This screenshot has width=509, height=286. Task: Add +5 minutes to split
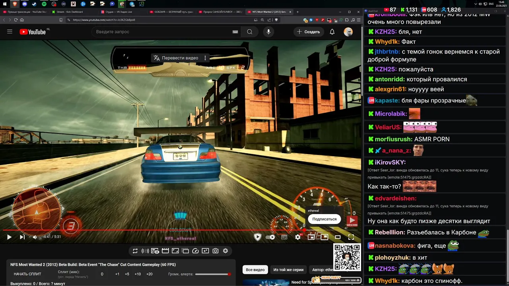coord(127,274)
